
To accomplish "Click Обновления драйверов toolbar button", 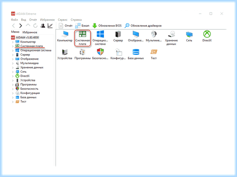I will click(x=143, y=26).
